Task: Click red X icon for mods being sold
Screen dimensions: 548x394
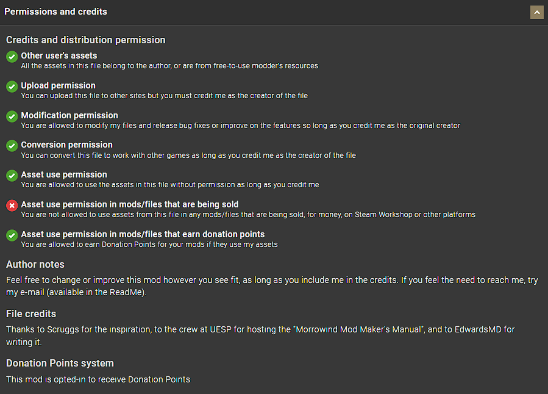Action: [x=12, y=206]
